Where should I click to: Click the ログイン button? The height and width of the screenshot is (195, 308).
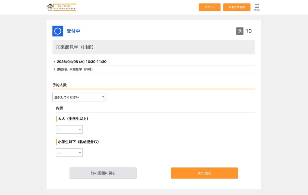click(210, 7)
